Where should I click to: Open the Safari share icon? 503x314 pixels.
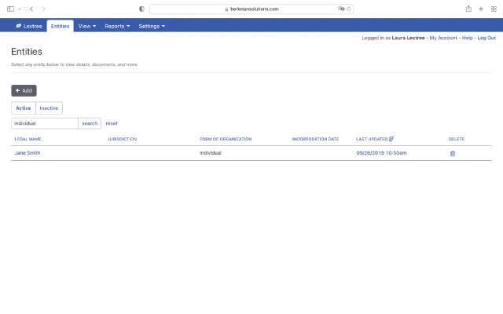point(468,9)
